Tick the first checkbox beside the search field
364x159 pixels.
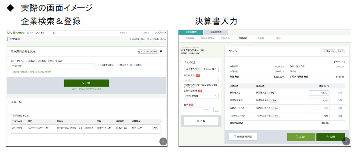click(x=100, y=65)
